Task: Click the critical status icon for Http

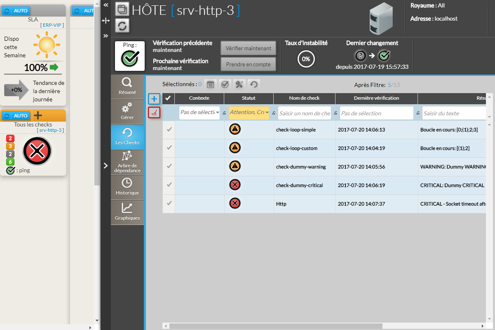Action: coord(235,204)
